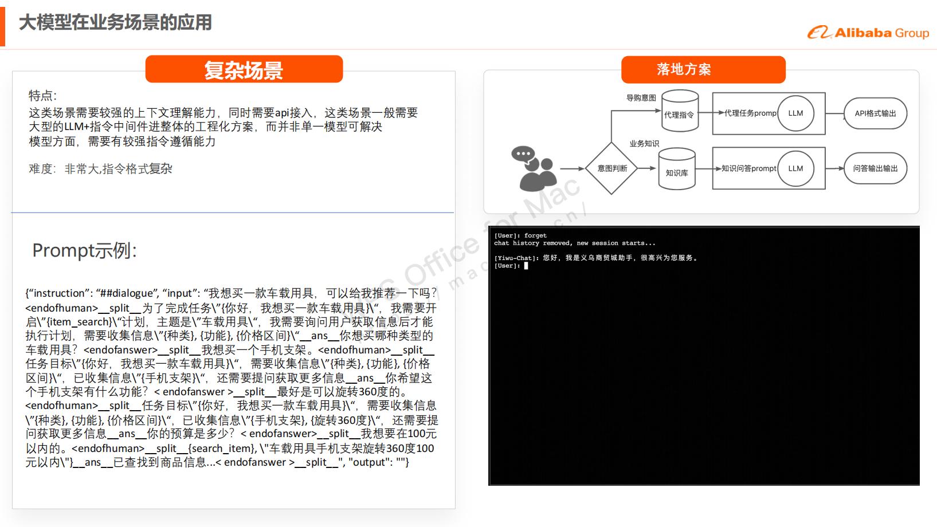Click LLM circle beside 代理任务prompt
This screenshot has height=527, width=937.
pos(795,113)
